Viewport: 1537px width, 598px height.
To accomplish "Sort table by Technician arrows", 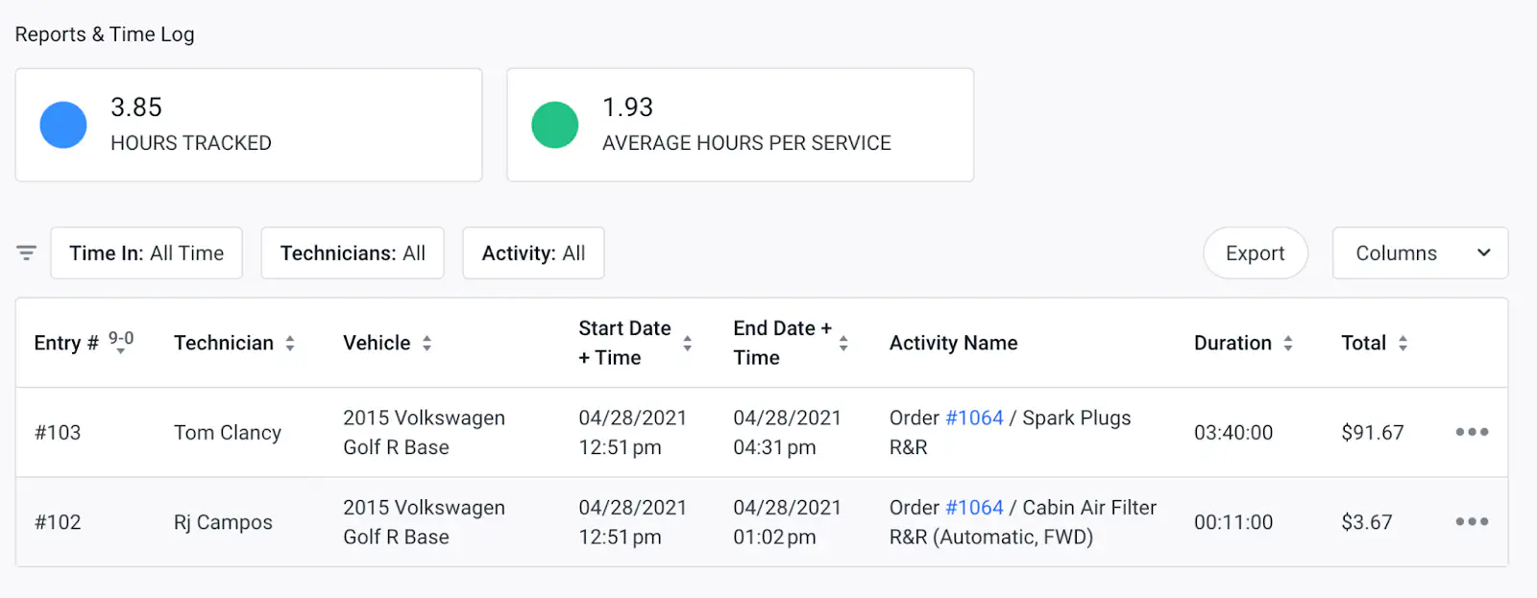I will point(289,343).
